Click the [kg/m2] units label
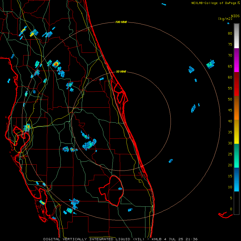241x241 pixels. point(225,19)
